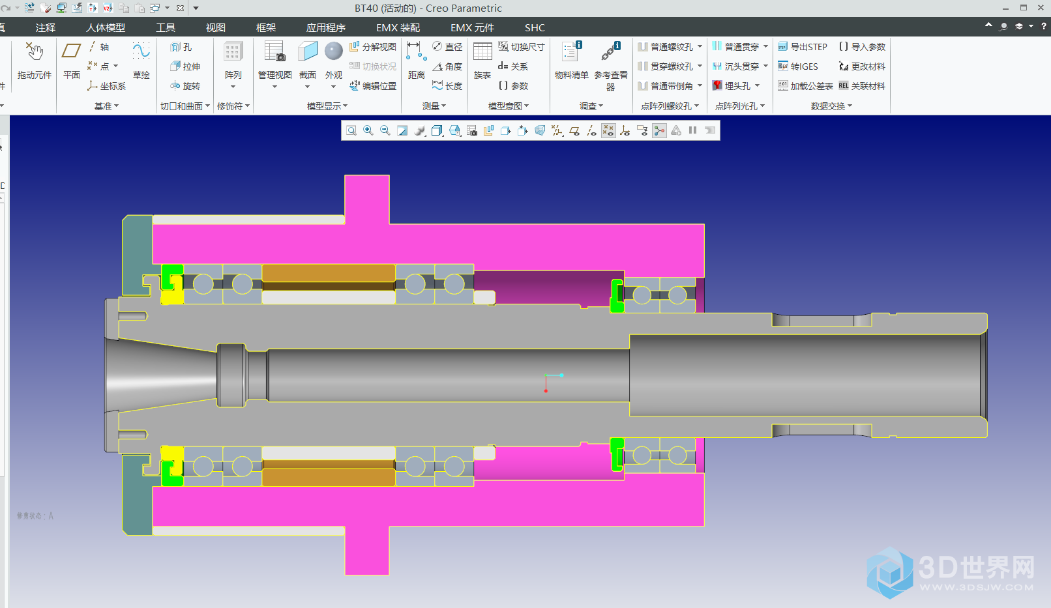Expand the Datum group dropdown
This screenshot has height=608, width=1051.
click(107, 106)
